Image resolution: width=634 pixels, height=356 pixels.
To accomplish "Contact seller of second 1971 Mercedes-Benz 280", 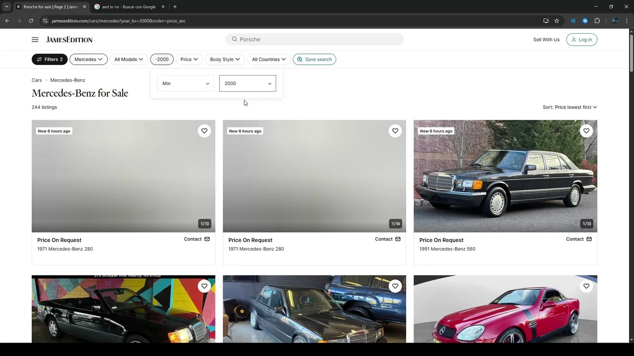I will [388, 239].
